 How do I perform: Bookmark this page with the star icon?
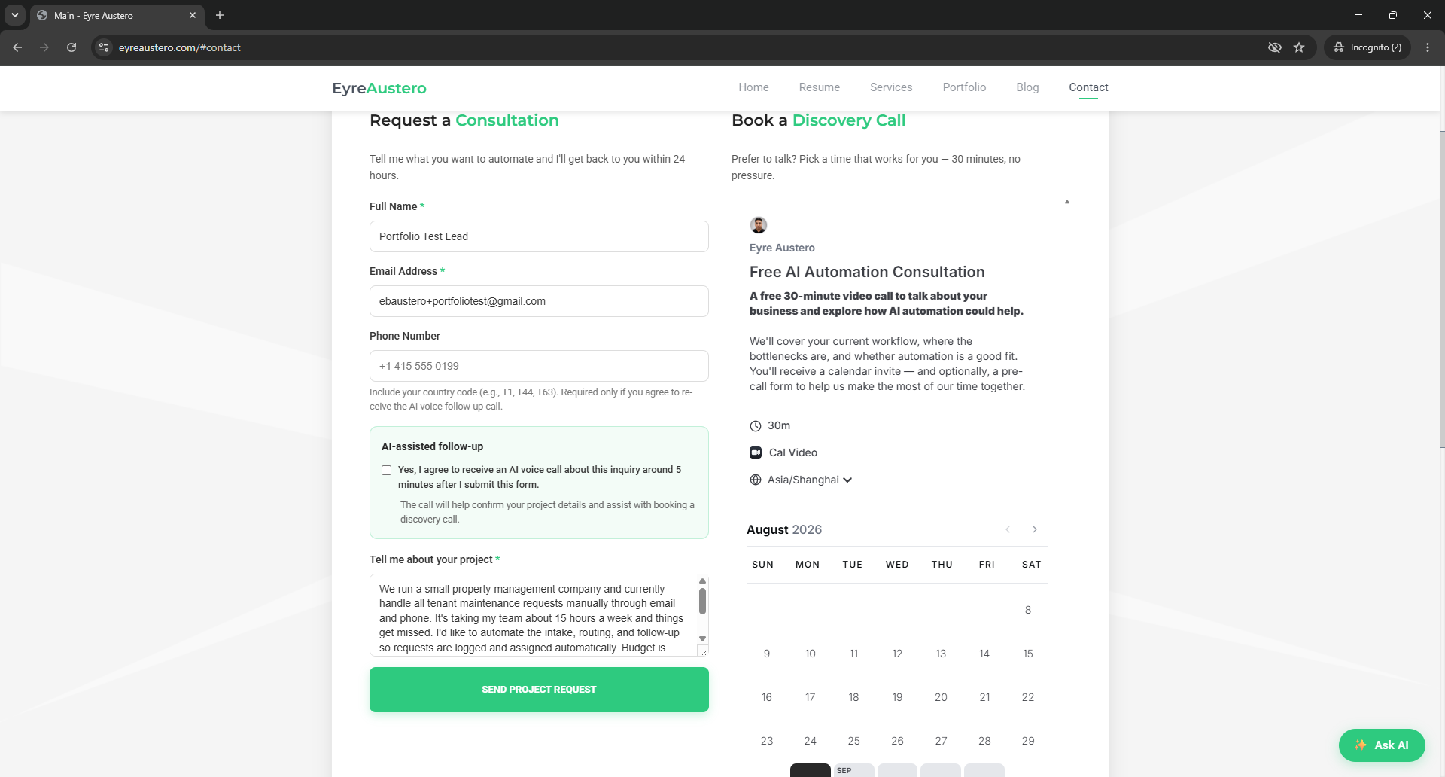[x=1299, y=47]
